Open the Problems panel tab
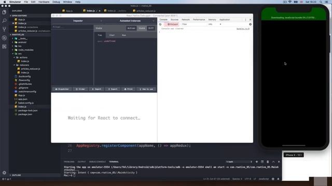Viewport: 332px width, 186px height. pos(69,162)
